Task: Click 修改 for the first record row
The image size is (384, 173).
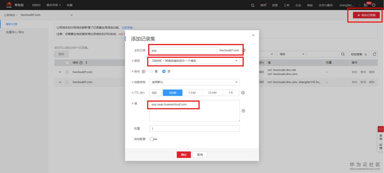Action: pyautogui.click(x=354, y=72)
